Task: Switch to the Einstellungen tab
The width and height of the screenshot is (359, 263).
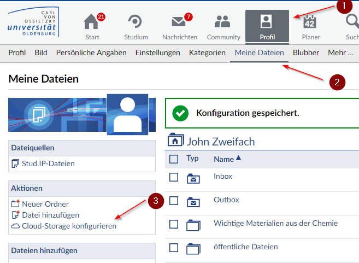Action: click(x=157, y=52)
